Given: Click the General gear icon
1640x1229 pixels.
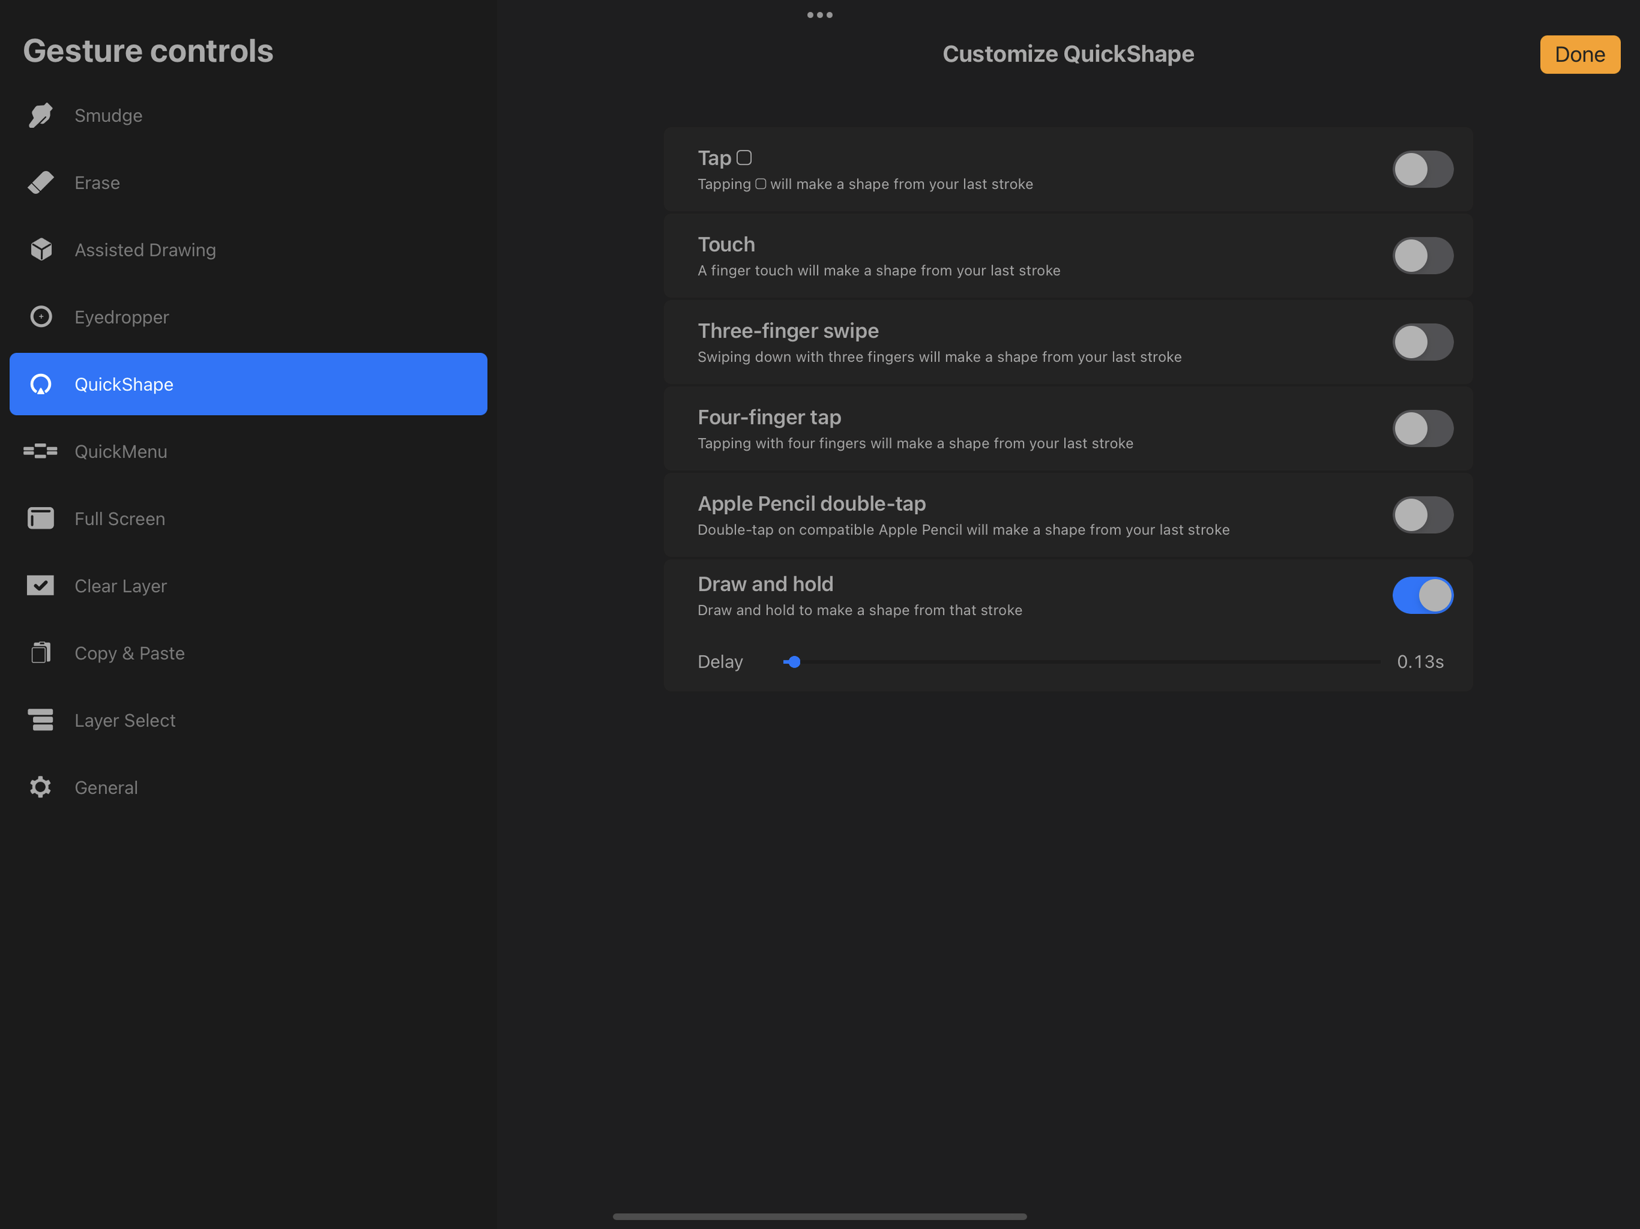Looking at the screenshot, I should pyautogui.click(x=41, y=787).
